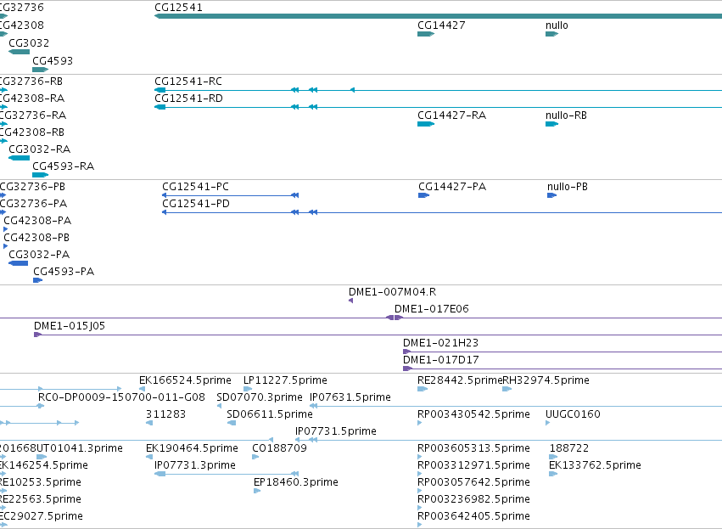Click the DME1-017E06 clone label
This screenshot has width=722, height=529.
click(x=432, y=309)
